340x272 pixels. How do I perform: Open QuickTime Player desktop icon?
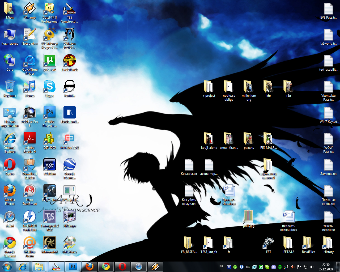click(x=30, y=65)
